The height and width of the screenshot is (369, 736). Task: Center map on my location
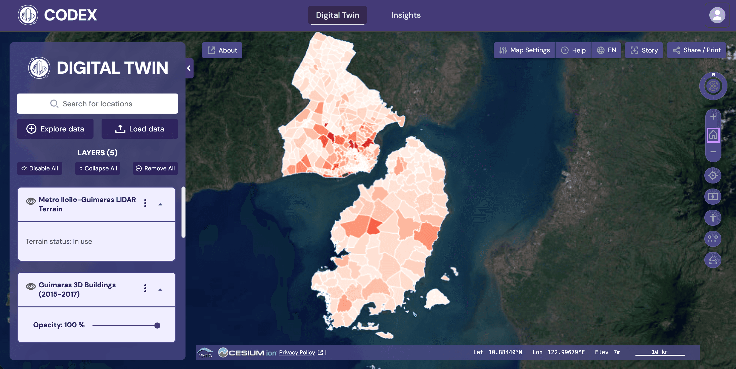click(713, 175)
